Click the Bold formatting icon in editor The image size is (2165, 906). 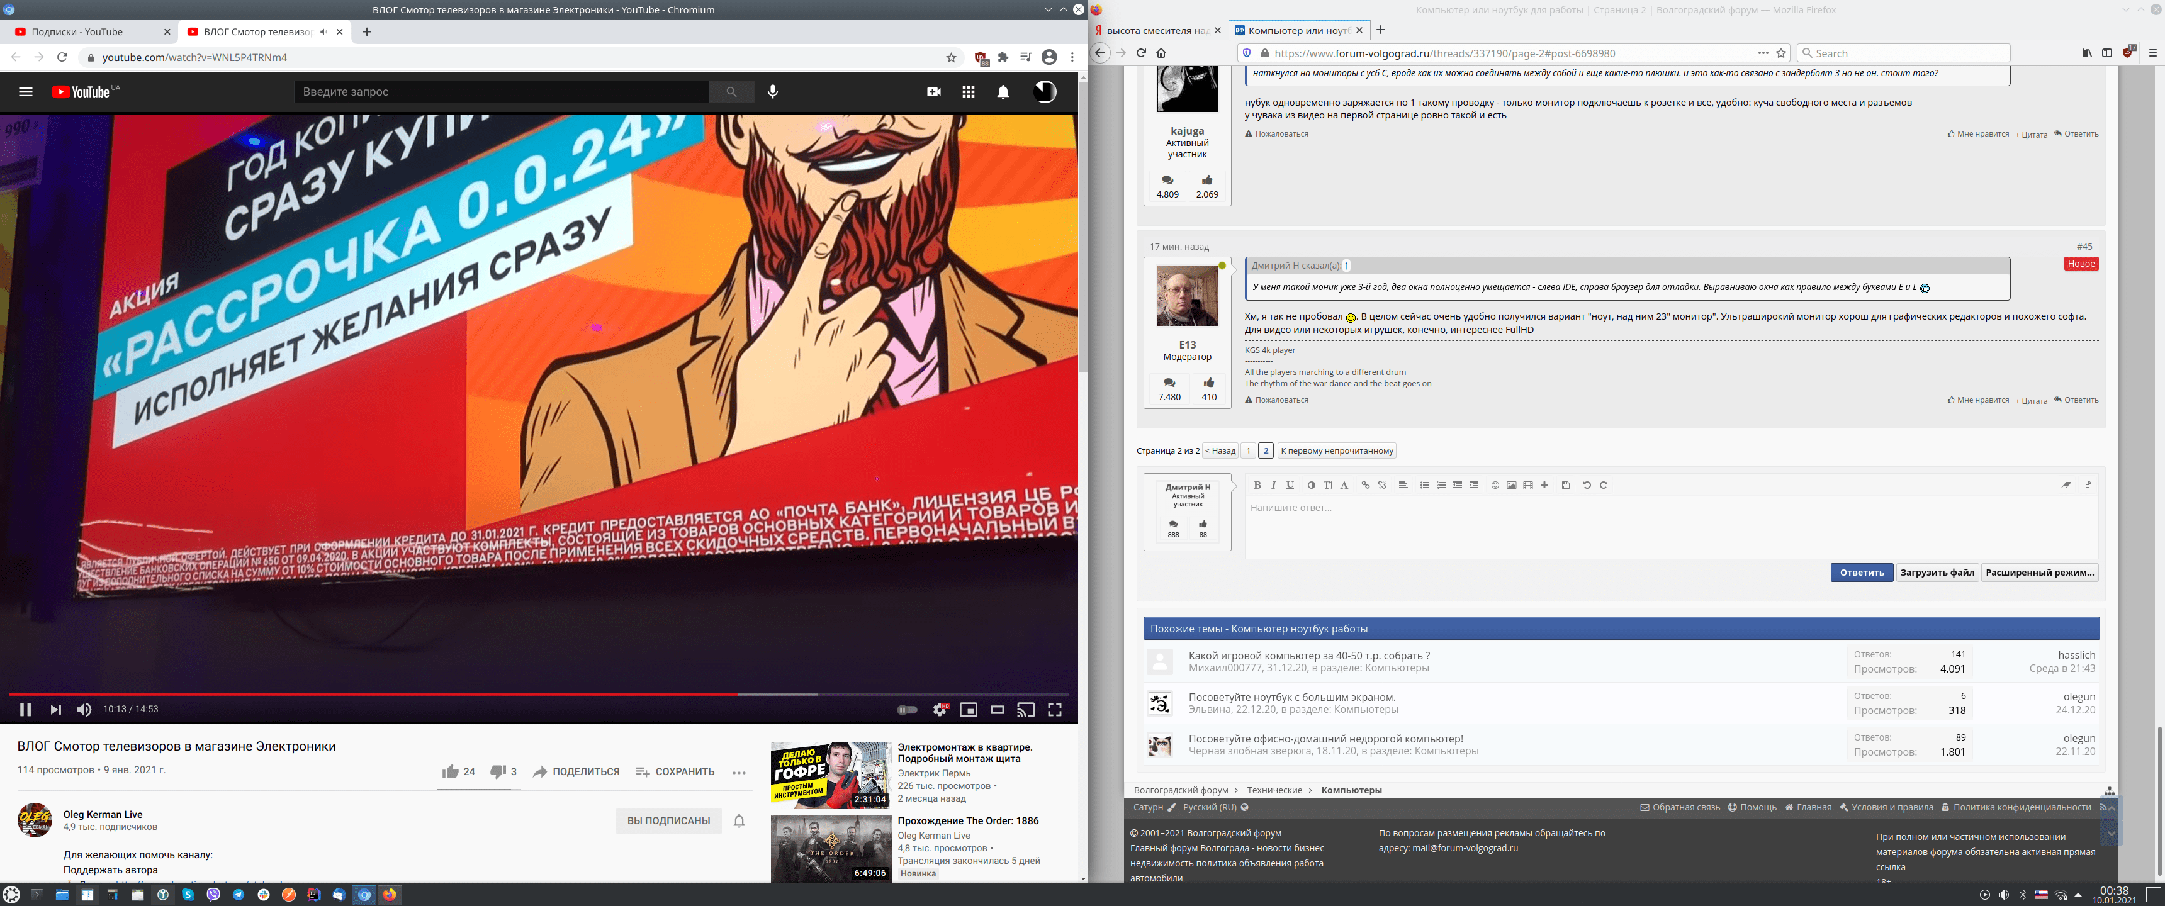click(1257, 485)
